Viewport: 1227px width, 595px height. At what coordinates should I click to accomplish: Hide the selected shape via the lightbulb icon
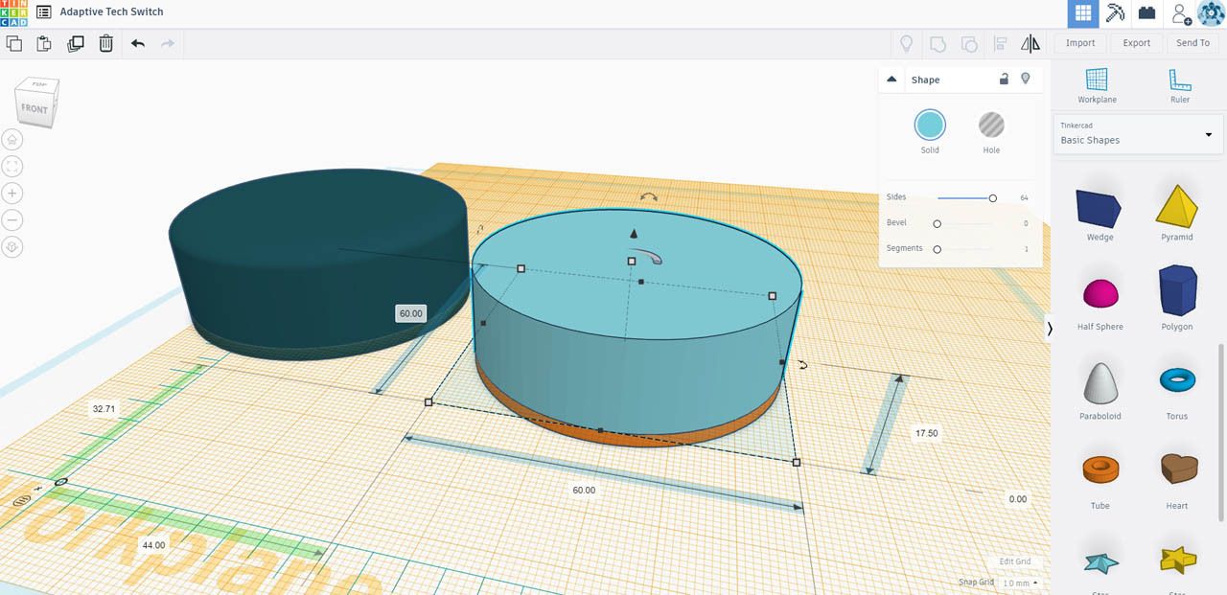tap(1026, 79)
